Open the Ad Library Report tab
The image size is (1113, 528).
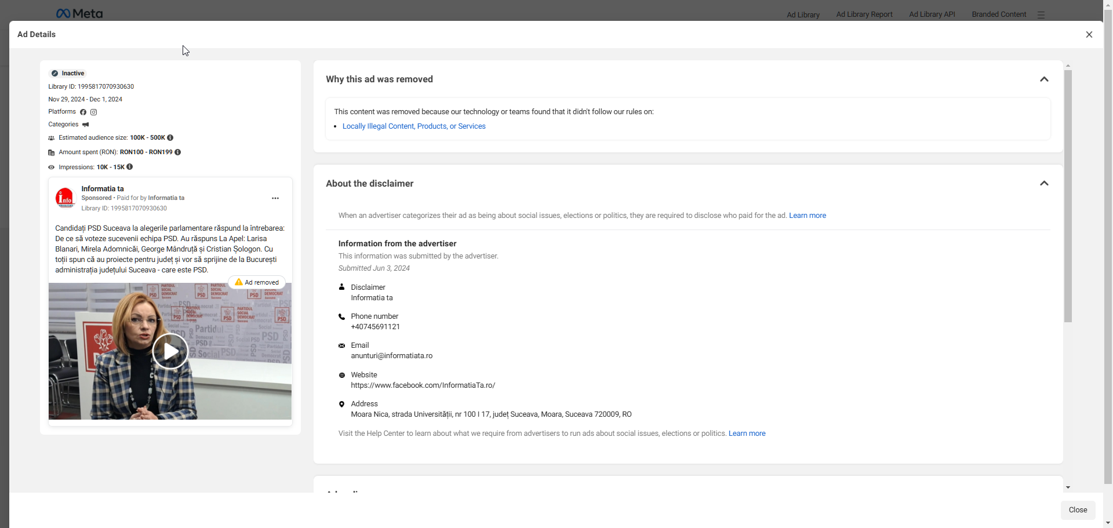pos(864,14)
